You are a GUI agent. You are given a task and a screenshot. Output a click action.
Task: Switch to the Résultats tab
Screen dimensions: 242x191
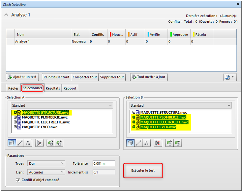point(53,88)
